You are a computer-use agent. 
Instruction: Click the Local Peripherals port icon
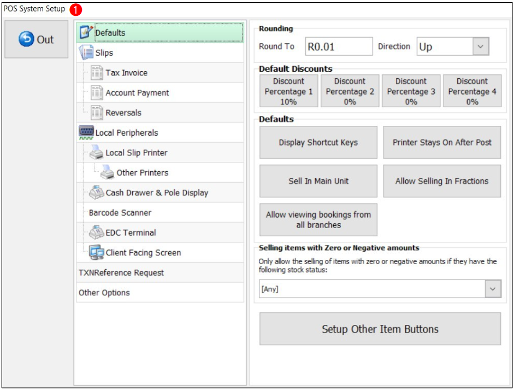click(x=86, y=132)
